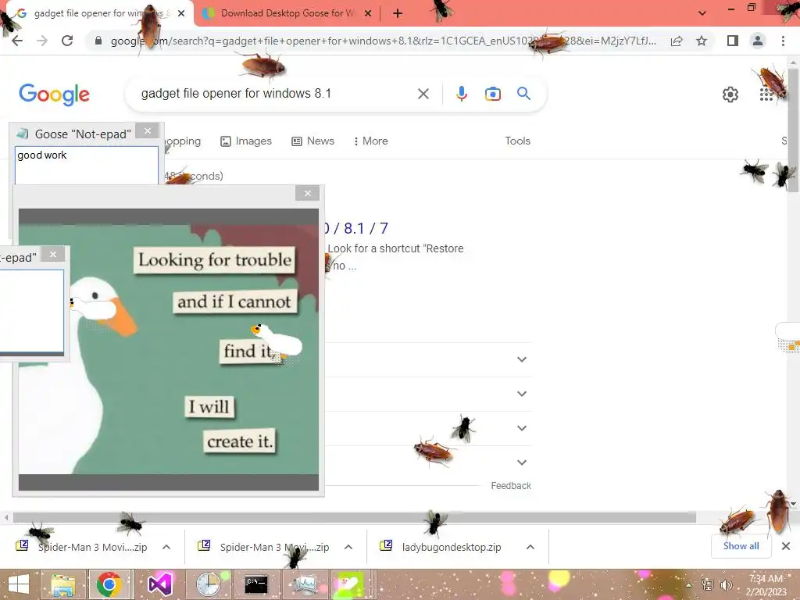This screenshot has width=800, height=600.
Task: Clear the Google search box text
Action: point(423,94)
